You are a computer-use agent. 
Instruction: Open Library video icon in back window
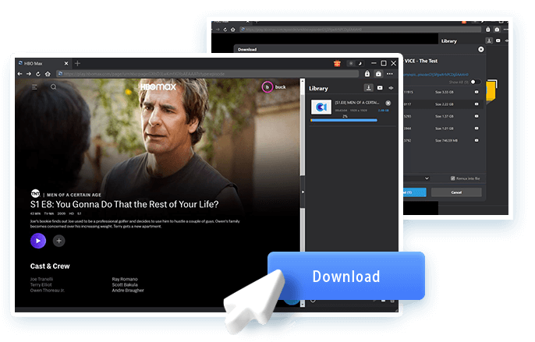pyautogui.click(x=498, y=41)
